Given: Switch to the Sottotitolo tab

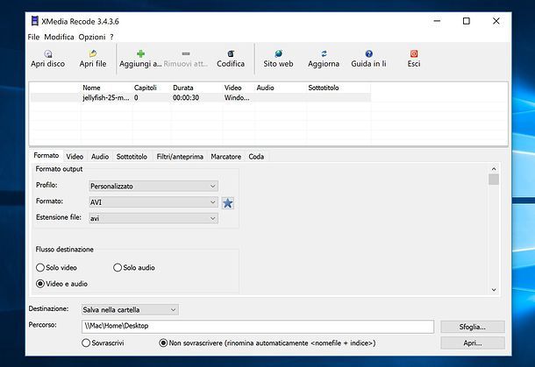Looking at the screenshot, I should point(132,157).
